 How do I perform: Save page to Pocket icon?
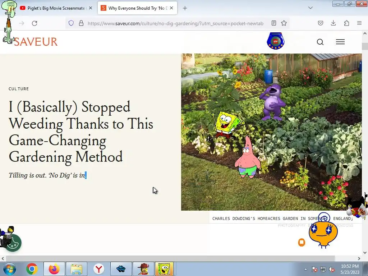(320, 23)
